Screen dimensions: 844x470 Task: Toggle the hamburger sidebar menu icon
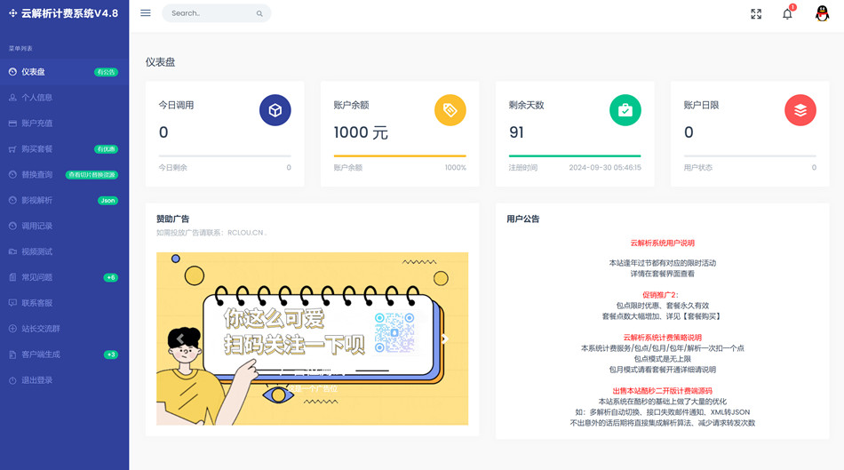pos(146,13)
